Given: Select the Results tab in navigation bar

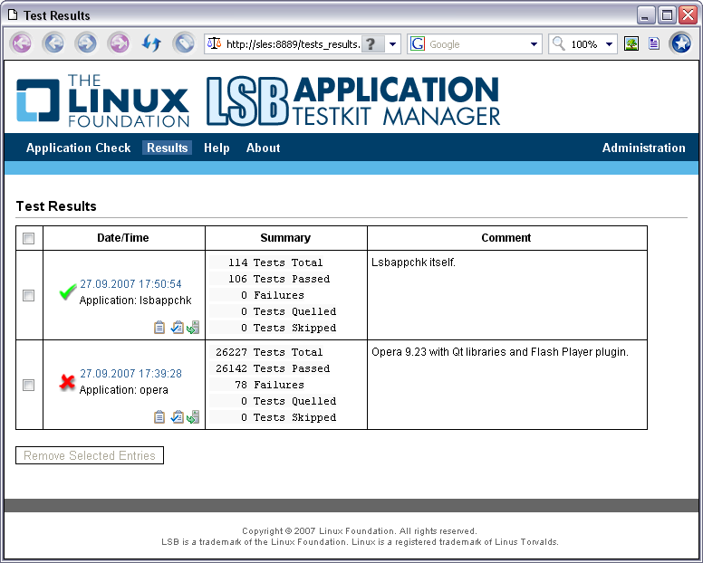Looking at the screenshot, I should (168, 148).
